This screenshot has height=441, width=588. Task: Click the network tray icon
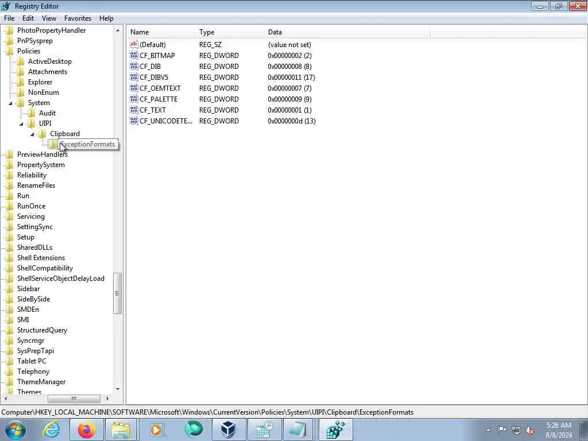[516, 431]
